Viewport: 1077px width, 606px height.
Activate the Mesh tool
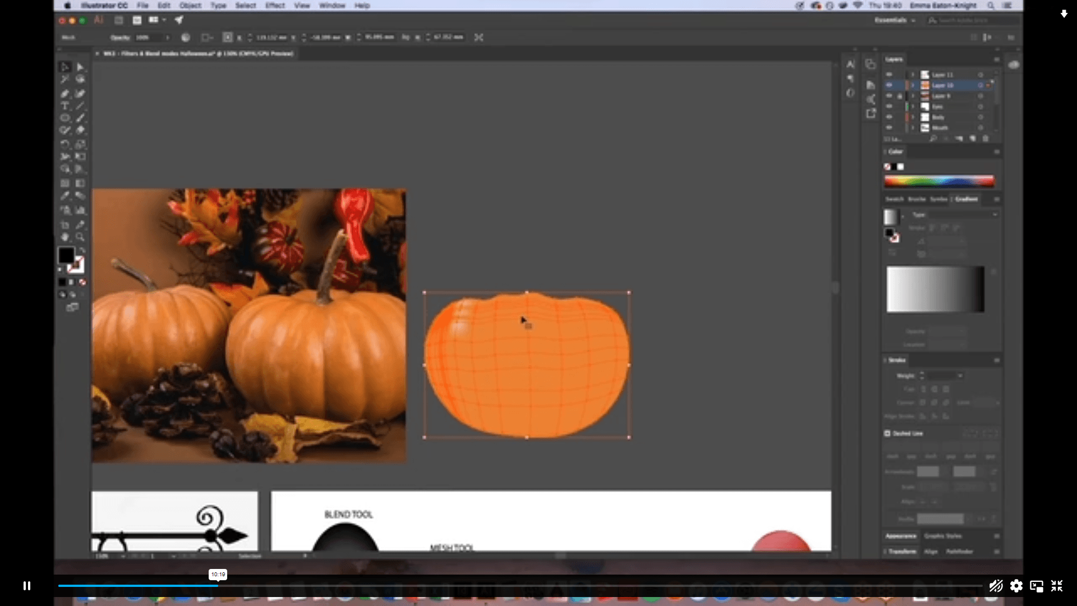64,182
